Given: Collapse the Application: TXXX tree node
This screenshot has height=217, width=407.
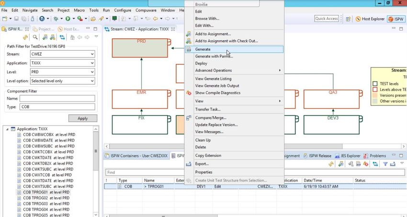Looking at the screenshot, I should [x=7, y=129].
